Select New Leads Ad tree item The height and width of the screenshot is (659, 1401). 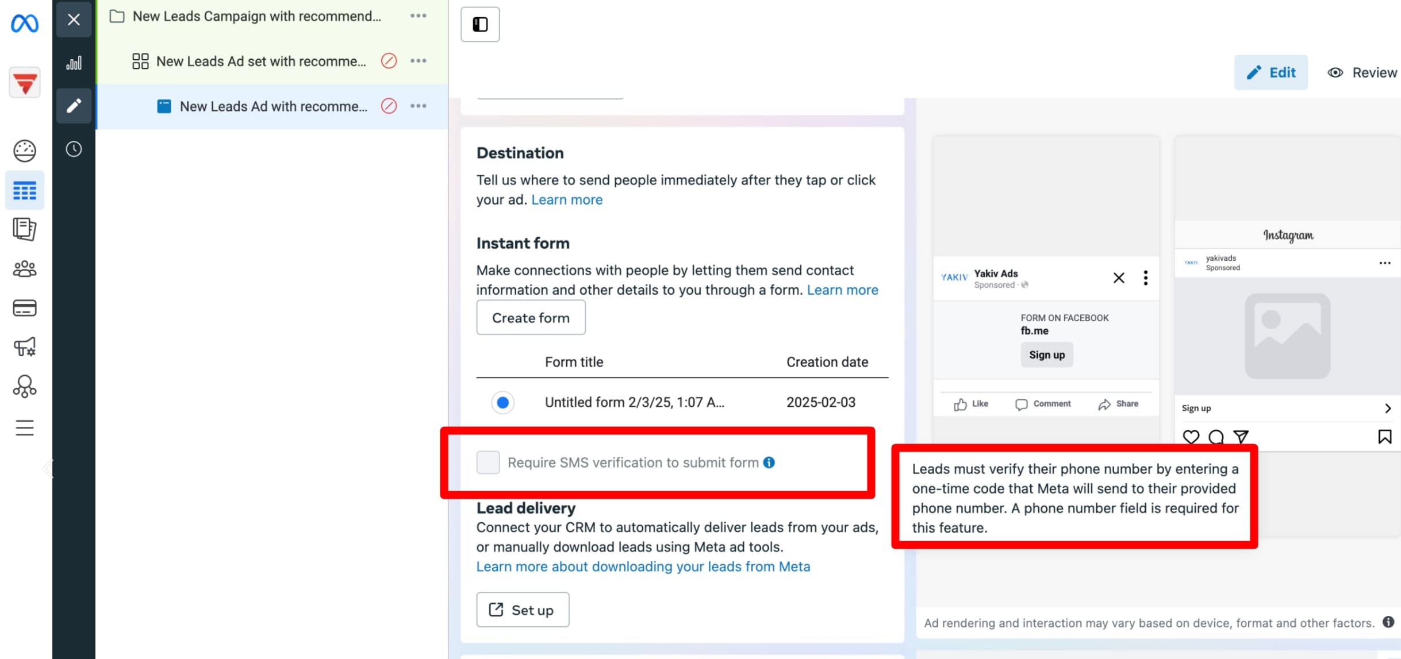coord(273,106)
